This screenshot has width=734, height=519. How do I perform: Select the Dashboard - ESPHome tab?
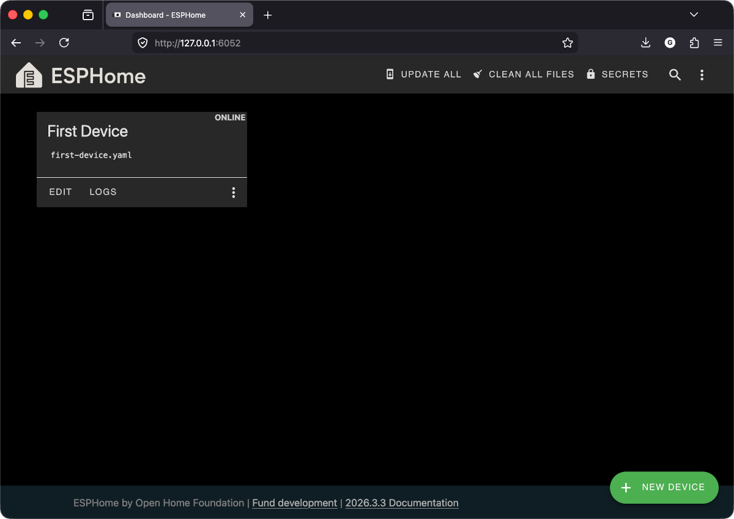pyautogui.click(x=179, y=15)
